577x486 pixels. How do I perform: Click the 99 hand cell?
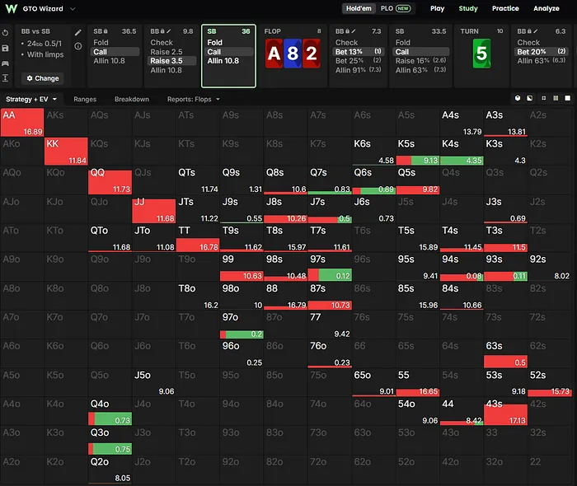point(242,267)
